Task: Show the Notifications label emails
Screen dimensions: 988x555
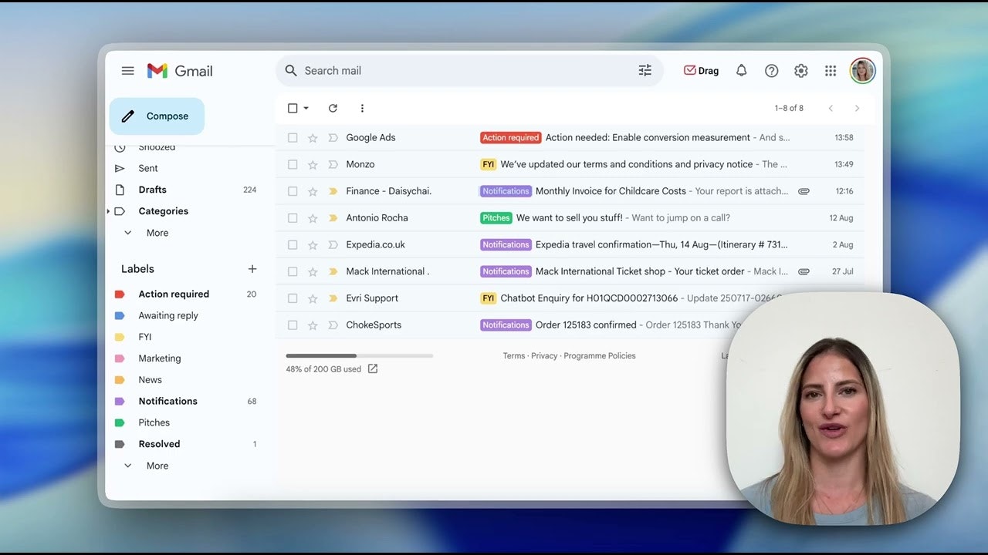Action: click(x=167, y=401)
